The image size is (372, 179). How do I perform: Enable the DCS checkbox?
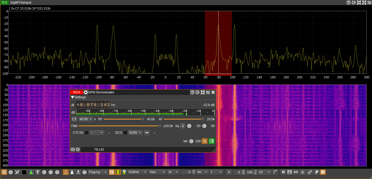point(125,133)
